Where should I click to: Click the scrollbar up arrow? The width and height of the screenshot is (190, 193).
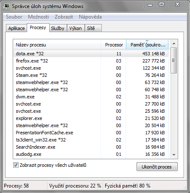click(174, 43)
